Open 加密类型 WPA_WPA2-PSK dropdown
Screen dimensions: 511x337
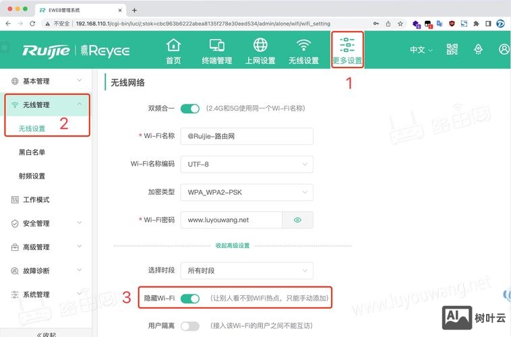(247, 192)
